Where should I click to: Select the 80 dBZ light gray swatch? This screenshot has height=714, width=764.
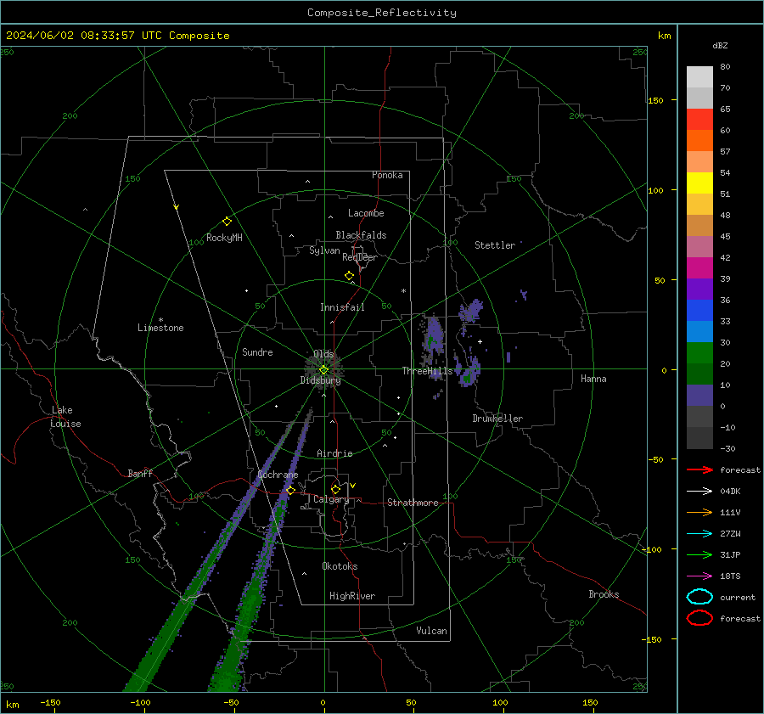point(699,76)
